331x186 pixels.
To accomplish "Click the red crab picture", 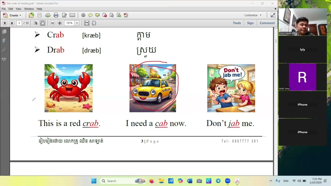I will [x=69, y=88].
